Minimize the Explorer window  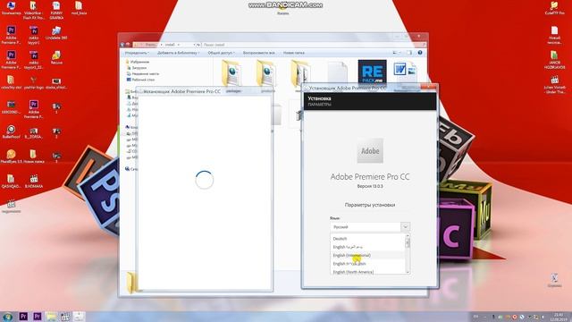coord(398,36)
